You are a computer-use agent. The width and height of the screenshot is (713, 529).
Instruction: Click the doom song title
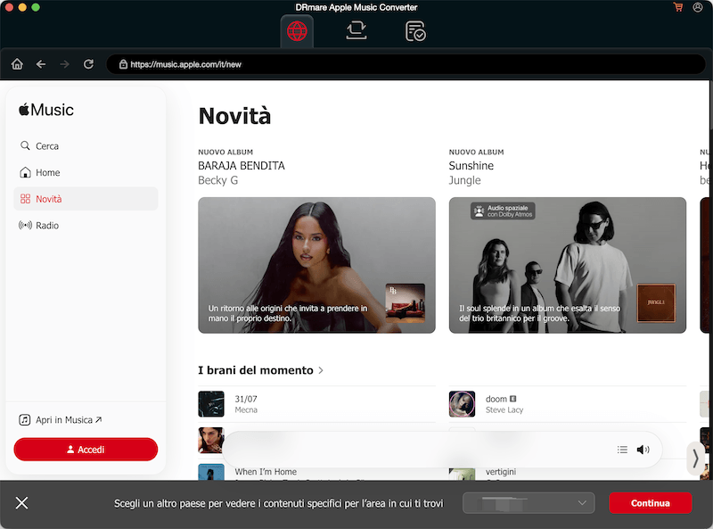496,399
